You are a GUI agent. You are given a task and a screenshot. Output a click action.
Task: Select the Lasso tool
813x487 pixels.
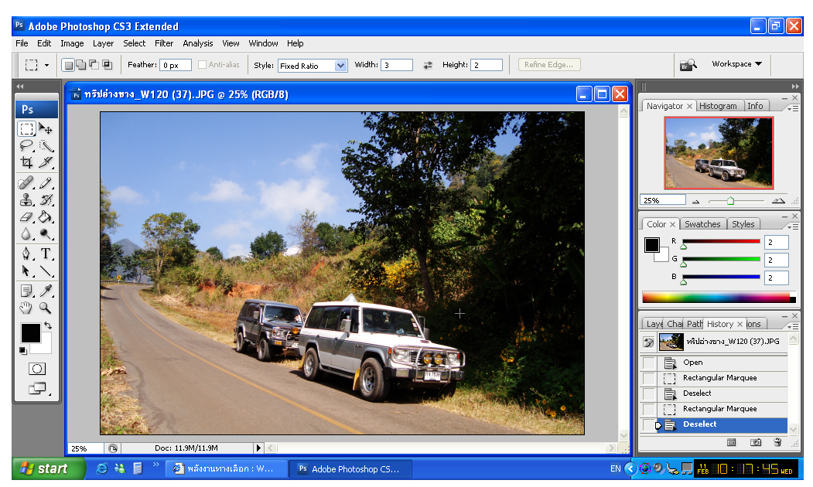pos(26,145)
